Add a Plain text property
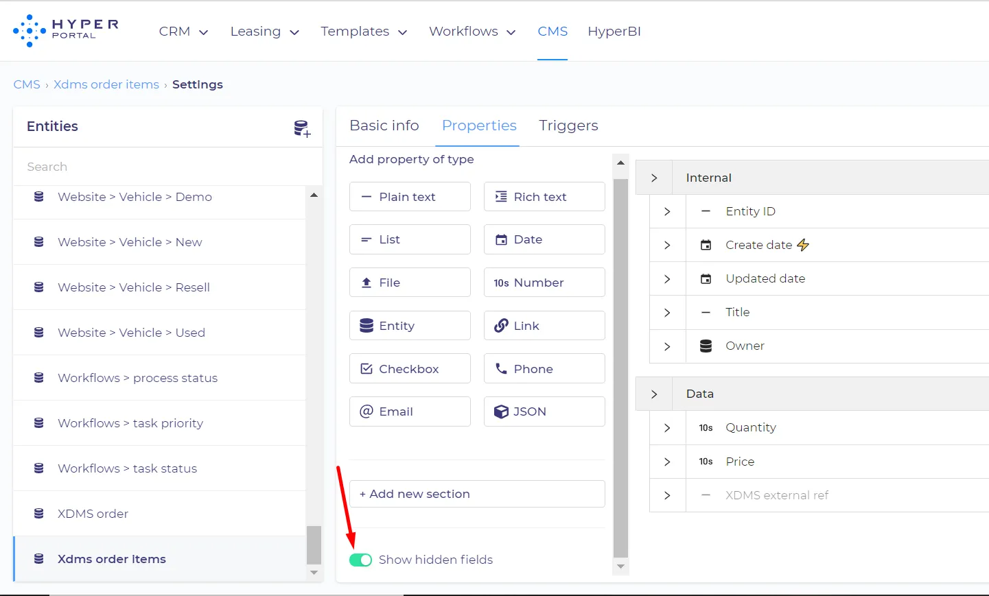Screen dimensions: 989x596 (410, 197)
